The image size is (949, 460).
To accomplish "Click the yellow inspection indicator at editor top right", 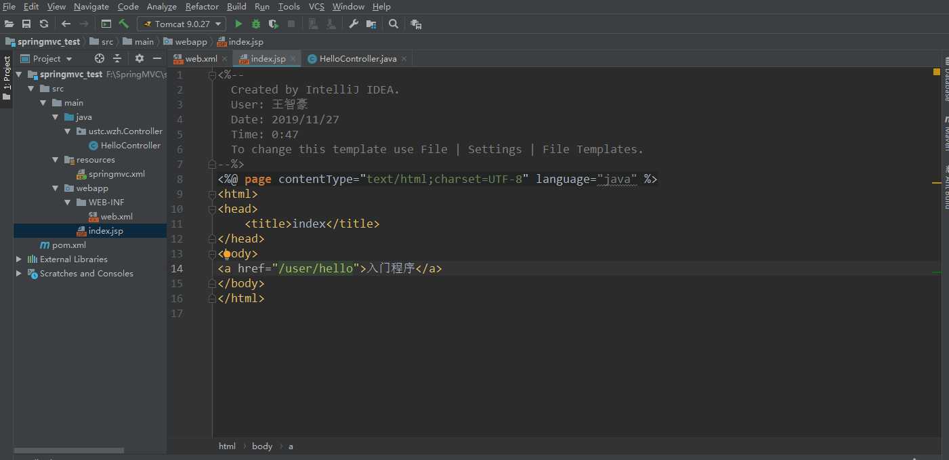I will 937,71.
